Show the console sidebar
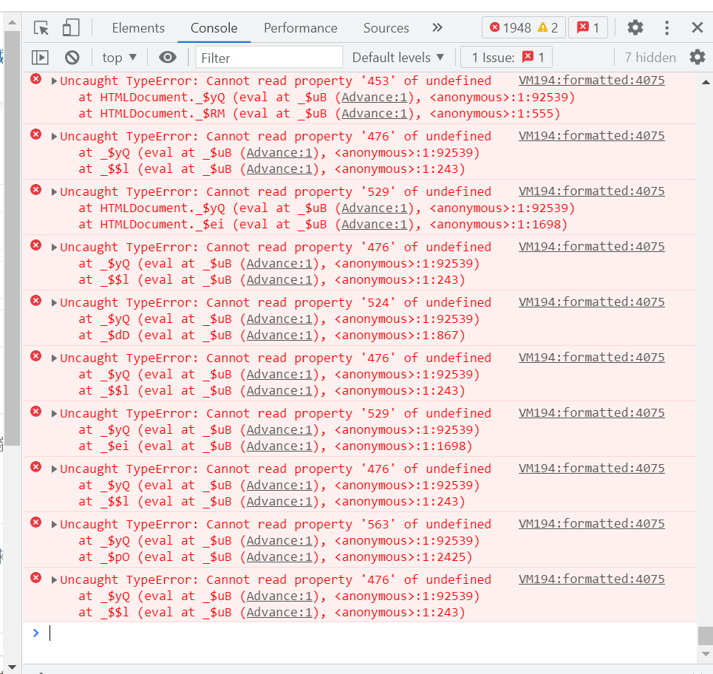Viewport: 713px width, 674px height. tap(40, 58)
